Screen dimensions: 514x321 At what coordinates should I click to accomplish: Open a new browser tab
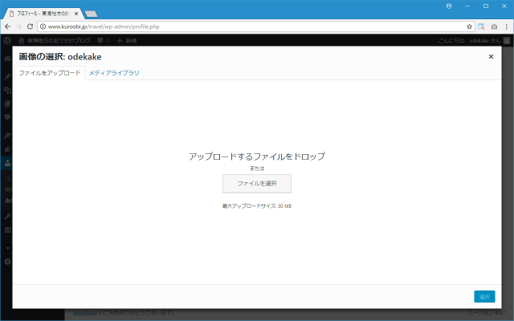coord(91,14)
